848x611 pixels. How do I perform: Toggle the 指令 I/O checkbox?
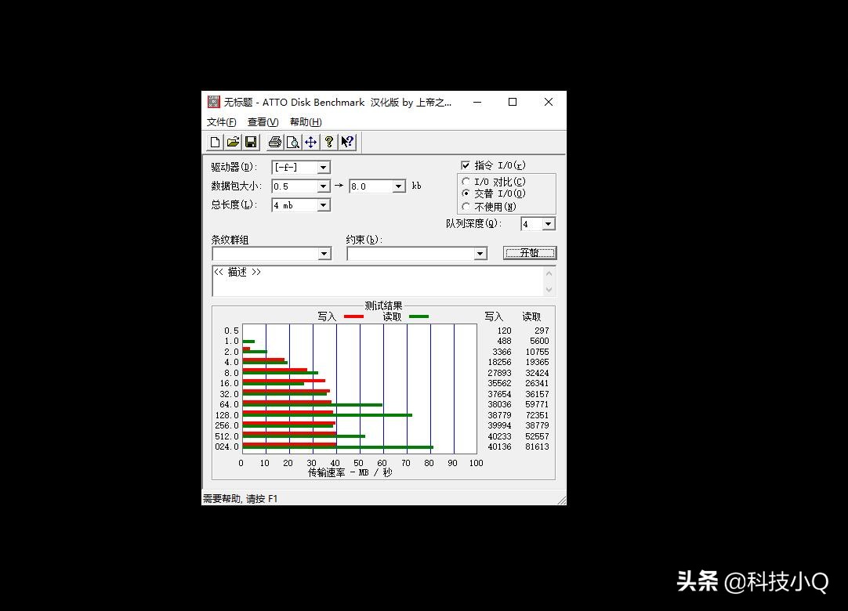[465, 165]
